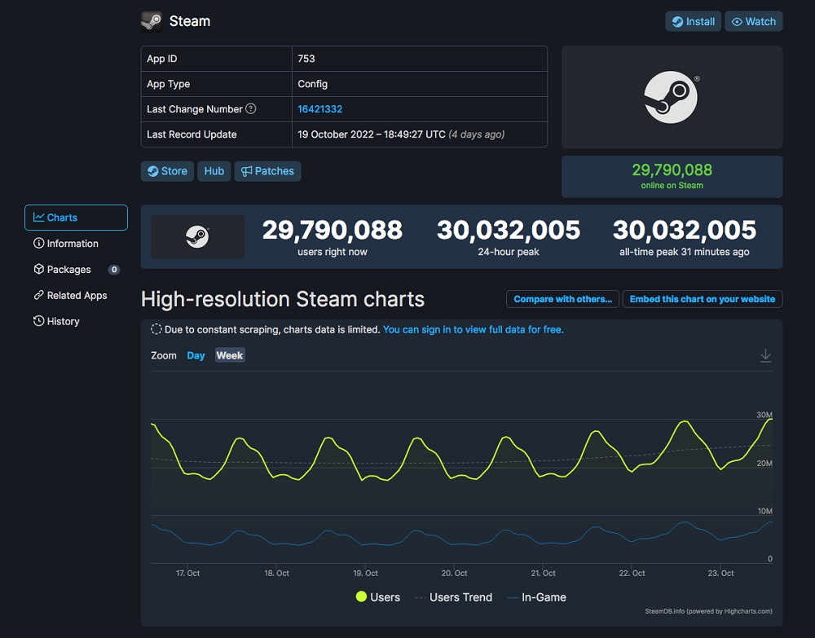Click the chart download icon
This screenshot has height=638, width=815.
[765, 355]
